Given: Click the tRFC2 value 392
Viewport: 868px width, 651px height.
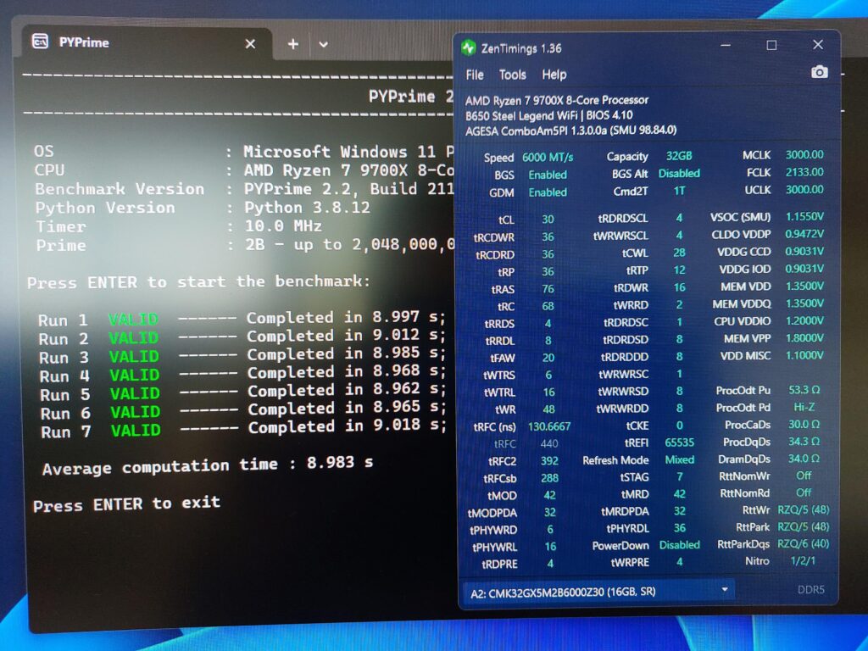Looking at the screenshot, I should click(549, 460).
